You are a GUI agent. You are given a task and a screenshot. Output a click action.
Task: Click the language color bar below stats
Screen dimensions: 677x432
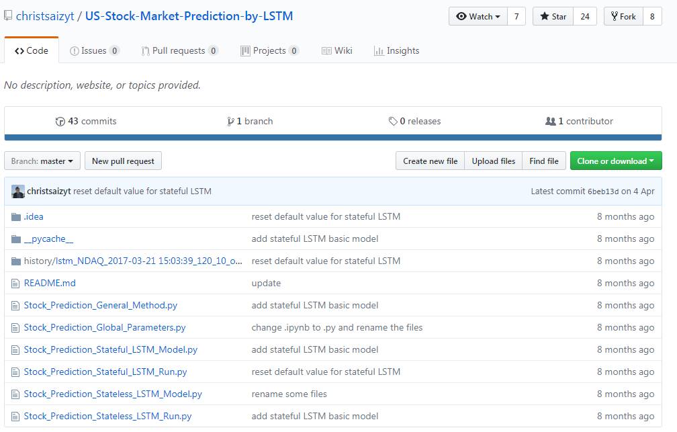tap(333, 138)
